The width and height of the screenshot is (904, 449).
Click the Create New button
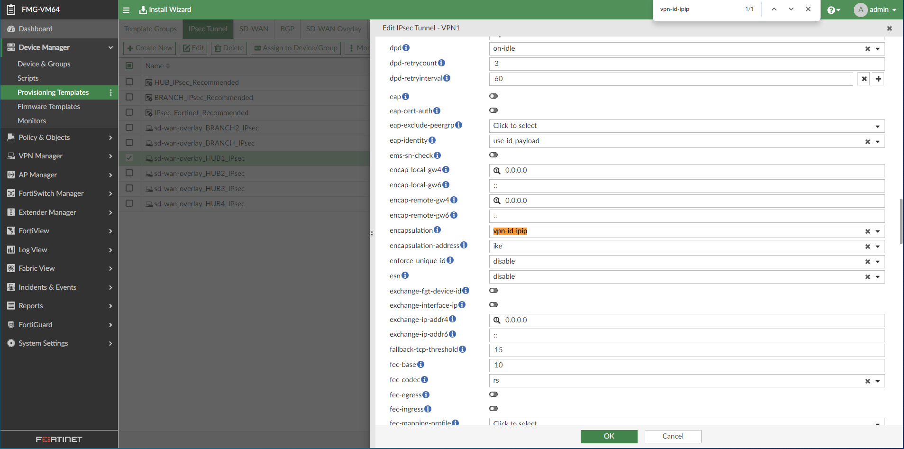tap(149, 48)
